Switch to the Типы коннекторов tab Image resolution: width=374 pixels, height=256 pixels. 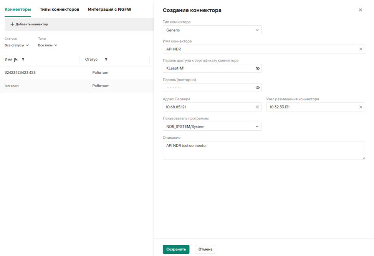(x=60, y=9)
